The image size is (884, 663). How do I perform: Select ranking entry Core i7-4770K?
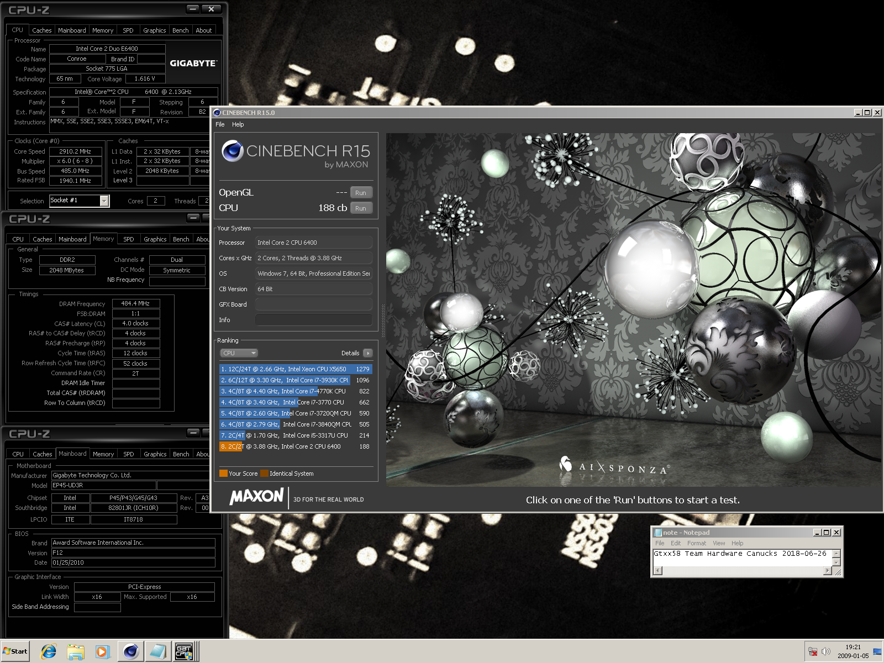[x=296, y=391]
